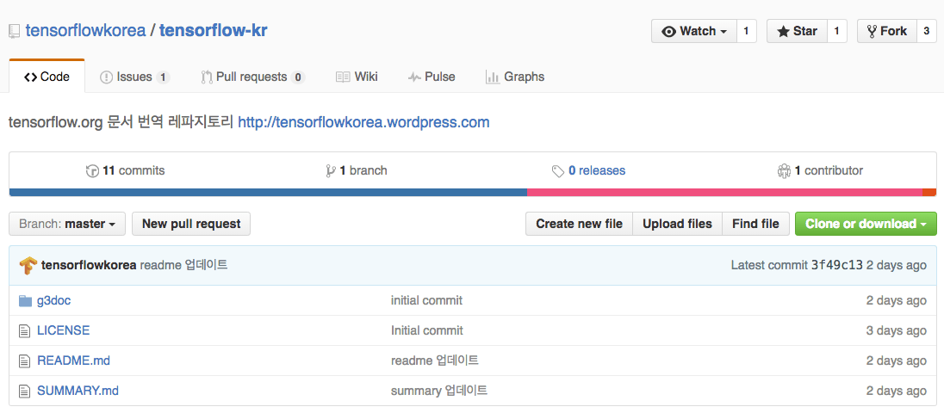Viewport: 944px width, 413px height.
Task: Click the Code angle brackets icon
Action: coord(31,77)
